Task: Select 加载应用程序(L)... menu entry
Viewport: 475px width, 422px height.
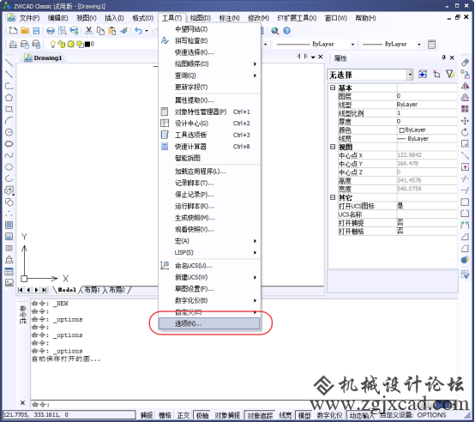Action: point(209,172)
